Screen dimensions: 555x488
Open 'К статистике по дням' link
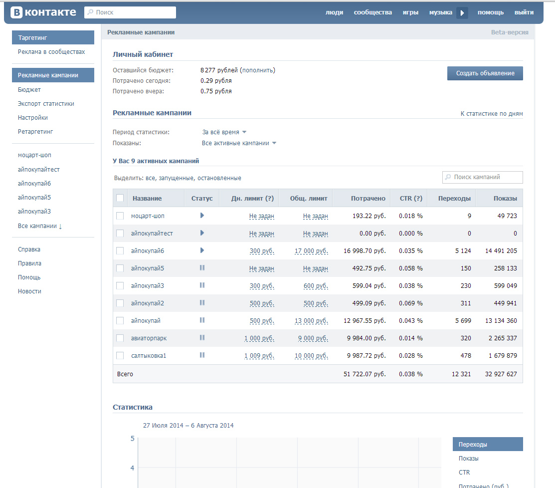coord(492,114)
